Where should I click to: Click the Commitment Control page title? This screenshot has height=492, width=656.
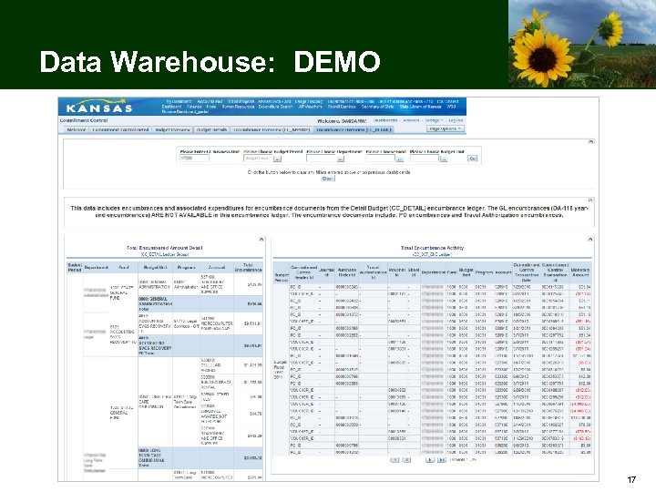(x=84, y=120)
